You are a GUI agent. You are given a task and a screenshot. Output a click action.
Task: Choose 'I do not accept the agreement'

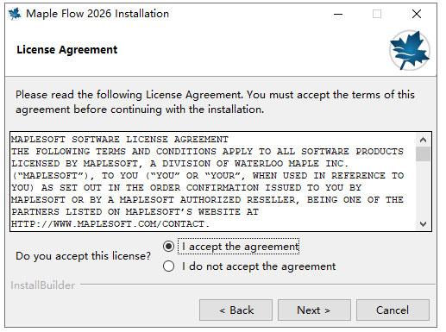(168, 266)
